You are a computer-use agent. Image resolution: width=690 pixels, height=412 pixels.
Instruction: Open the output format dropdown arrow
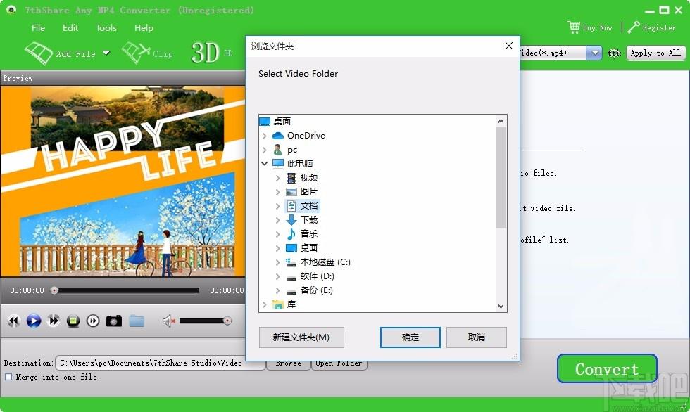[594, 53]
